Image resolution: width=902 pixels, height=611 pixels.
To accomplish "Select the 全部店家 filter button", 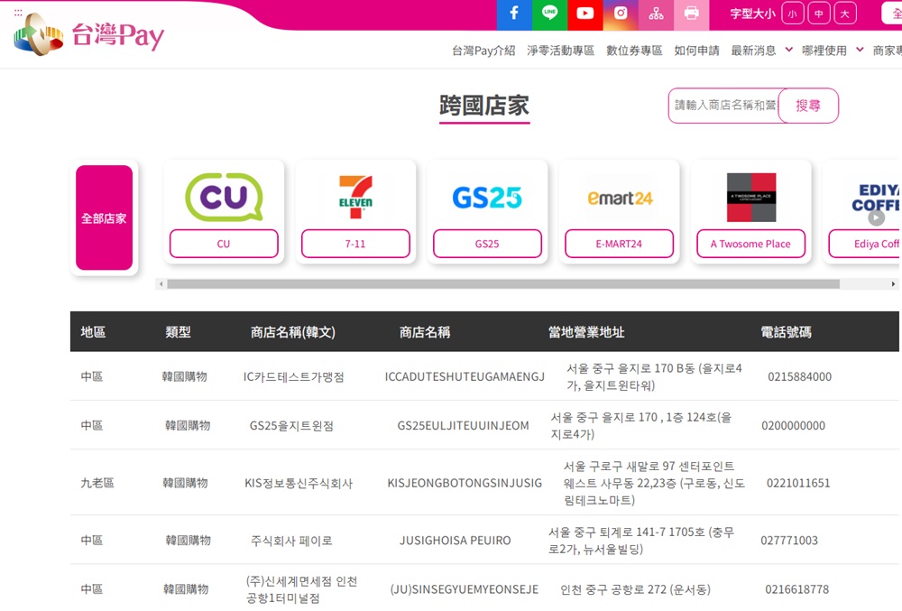I will 104,218.
